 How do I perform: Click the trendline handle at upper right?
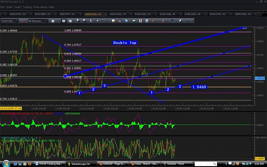point(244,27)
